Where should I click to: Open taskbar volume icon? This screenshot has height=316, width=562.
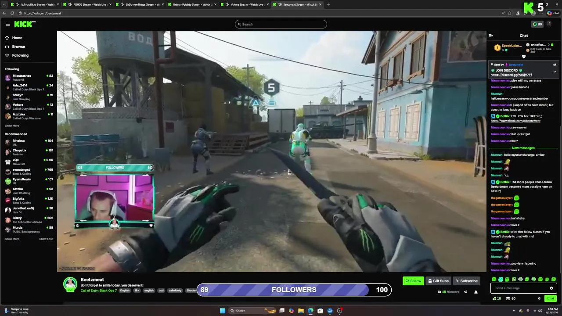(540, 311)
